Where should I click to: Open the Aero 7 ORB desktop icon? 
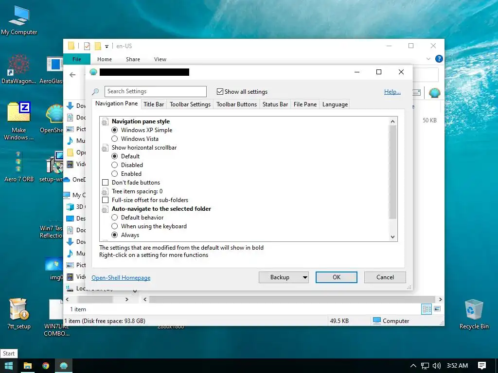[18, 167]
